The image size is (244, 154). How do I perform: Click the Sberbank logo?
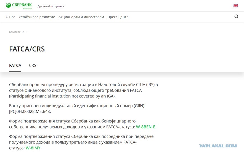[x=19, y=6]
